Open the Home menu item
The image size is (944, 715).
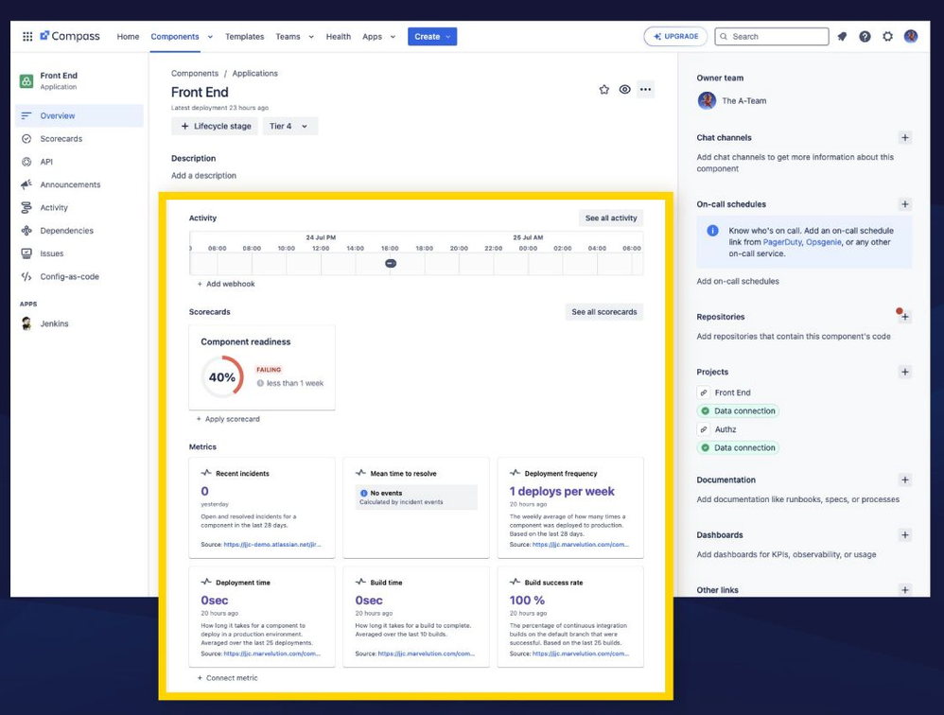(x=128, y=37)
